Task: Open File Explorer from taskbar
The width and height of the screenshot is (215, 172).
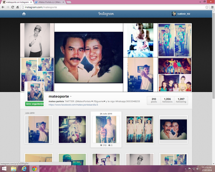Action: (x=14, y=168)
